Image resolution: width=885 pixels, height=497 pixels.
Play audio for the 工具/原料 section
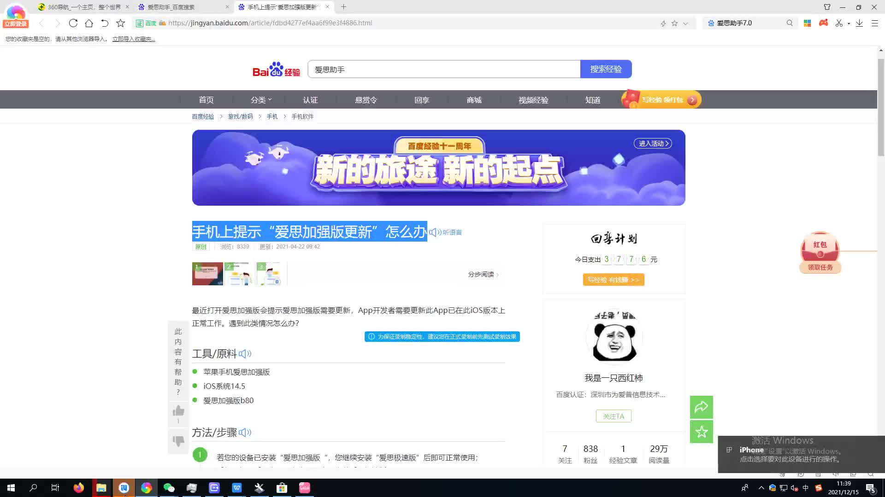[245, 353]
